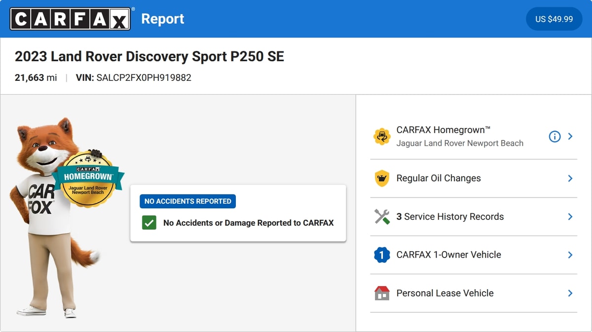Image resolution: width=592 pixels, height=332 pixels.
Task: Click the No Accidents Reported badge
Action: [187, 201]
